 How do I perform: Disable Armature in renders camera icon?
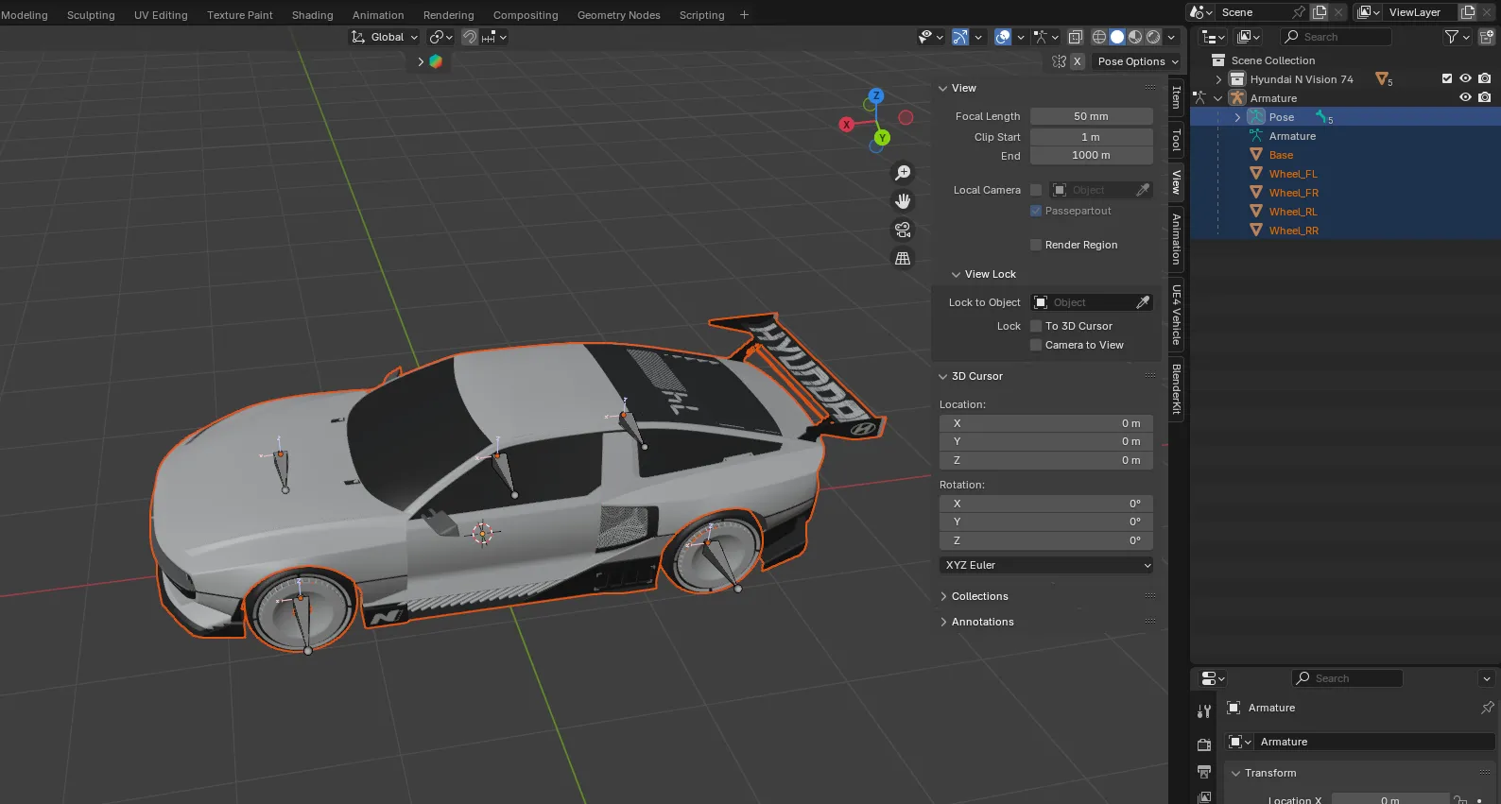[1484, 97]
